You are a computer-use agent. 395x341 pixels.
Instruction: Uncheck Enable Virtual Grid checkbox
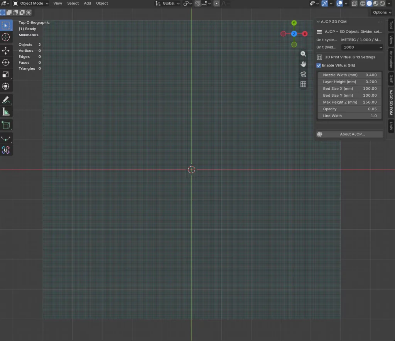(319, 65)
